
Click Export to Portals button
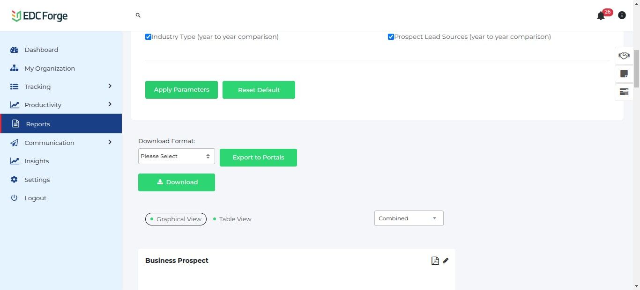point(258,158)
